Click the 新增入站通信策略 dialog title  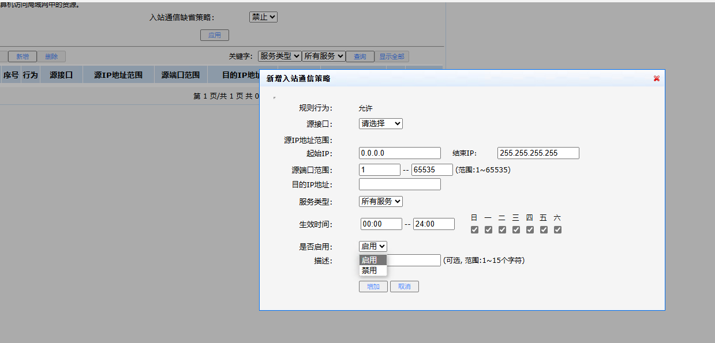click(298, 78)
